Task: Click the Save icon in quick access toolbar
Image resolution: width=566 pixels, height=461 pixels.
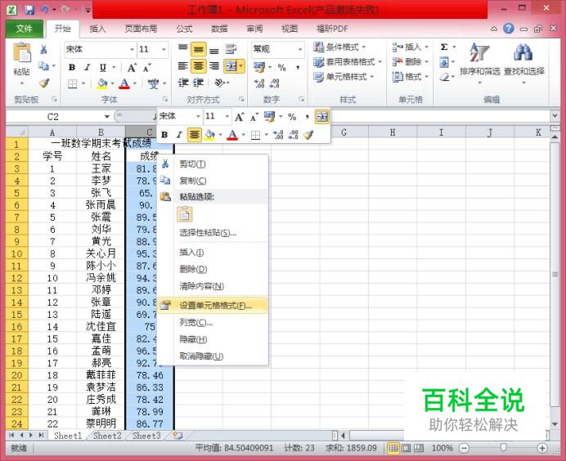Action: [29, 9]
